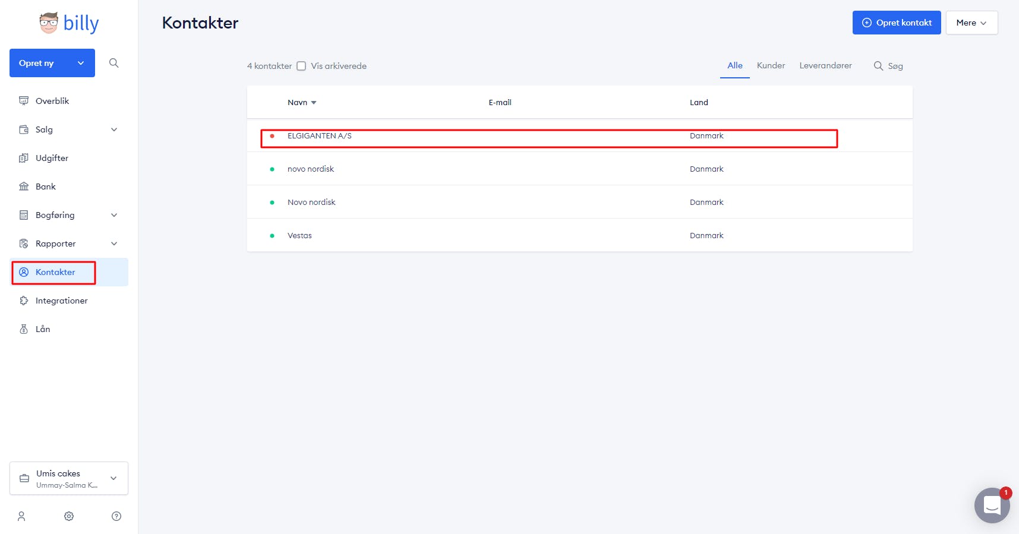This screenshot has height=534, width=1019.
Task: Click the search magnifier icon beside Søg
Action: coord(878,66)
